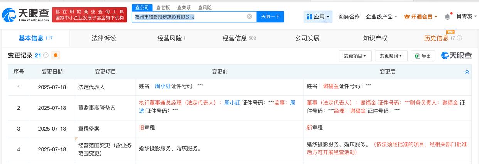Clear the search box with the X icon
The height and width of the screenshot is (164, 479).
coord(250,17)
